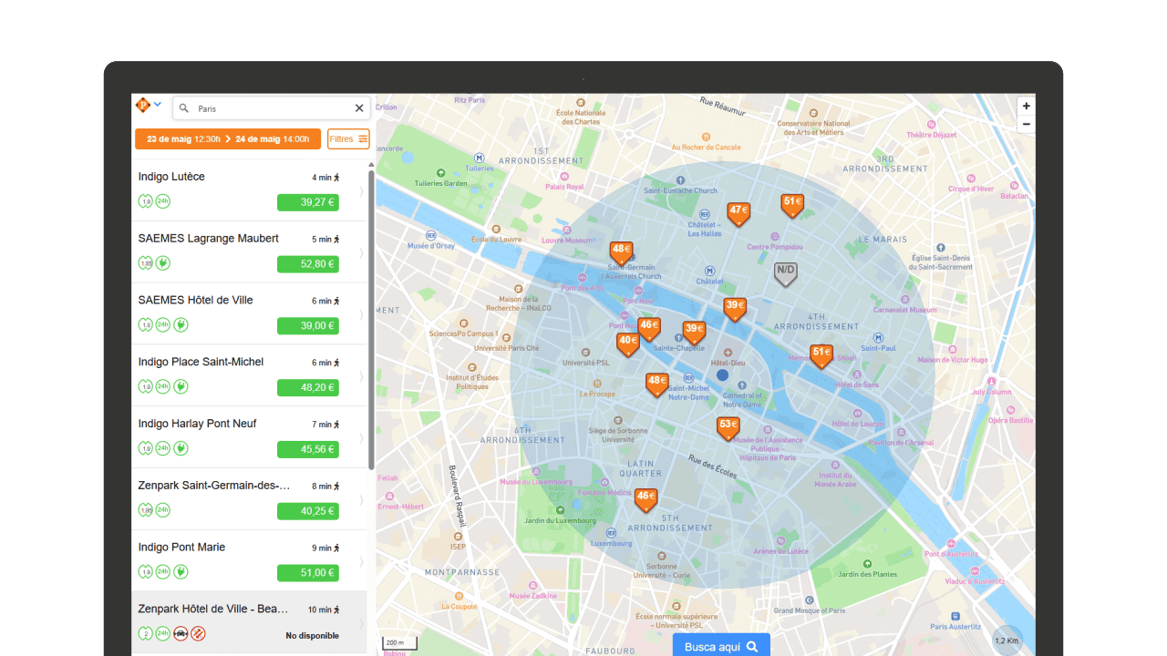Click the red crossed-out icon for Zenpark Hôtel de Ville

point(198,633)
